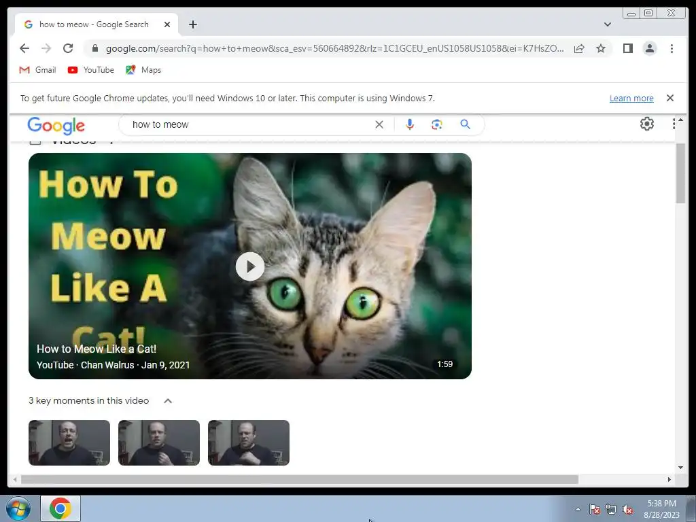Open the first key moment thumbnail
Screen dimensions: 696x522
point(69,442)
